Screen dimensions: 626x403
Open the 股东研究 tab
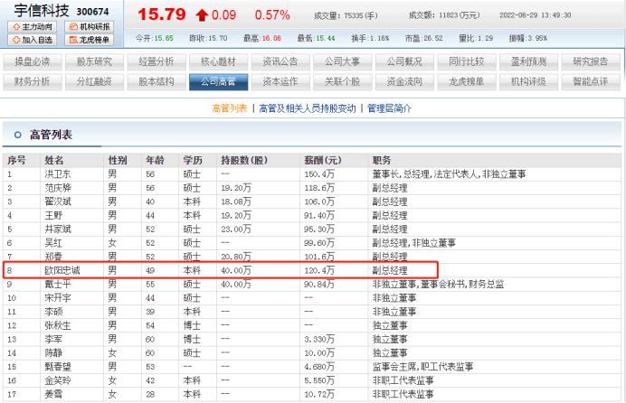[x=94, y=61]
